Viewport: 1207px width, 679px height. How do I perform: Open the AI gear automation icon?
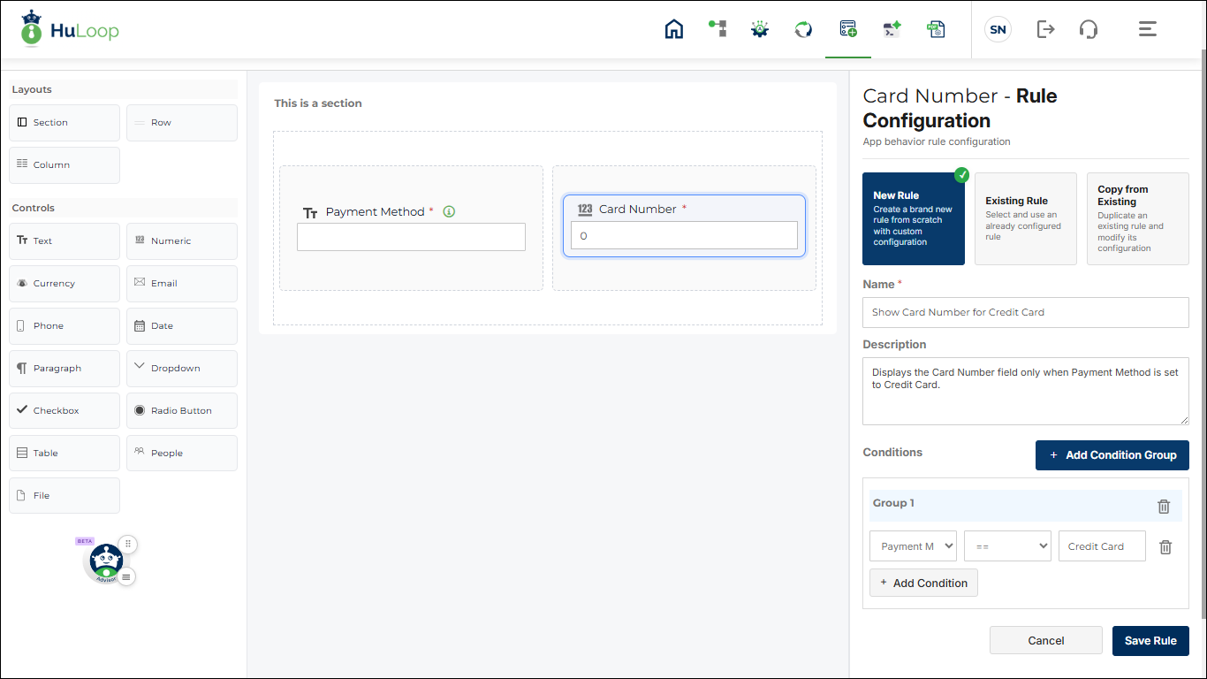point(760,29)
